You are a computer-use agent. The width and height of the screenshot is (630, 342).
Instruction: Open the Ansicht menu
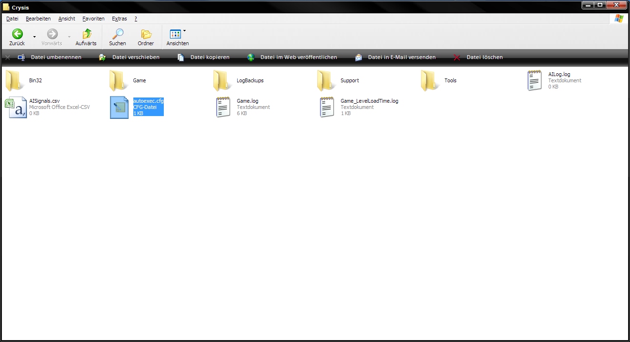(x=67, y=19)
